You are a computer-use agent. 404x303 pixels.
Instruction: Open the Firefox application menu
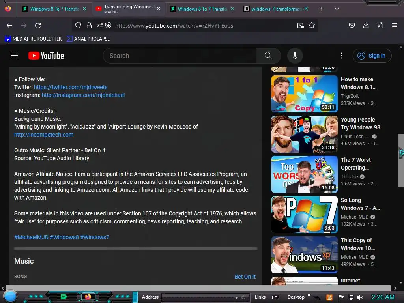[x=395, y=25]
